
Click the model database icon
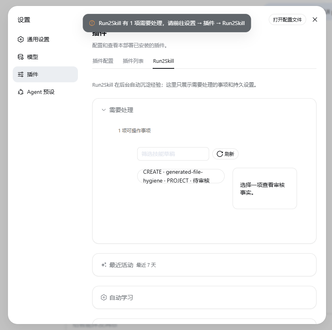[x=21, y=57]
